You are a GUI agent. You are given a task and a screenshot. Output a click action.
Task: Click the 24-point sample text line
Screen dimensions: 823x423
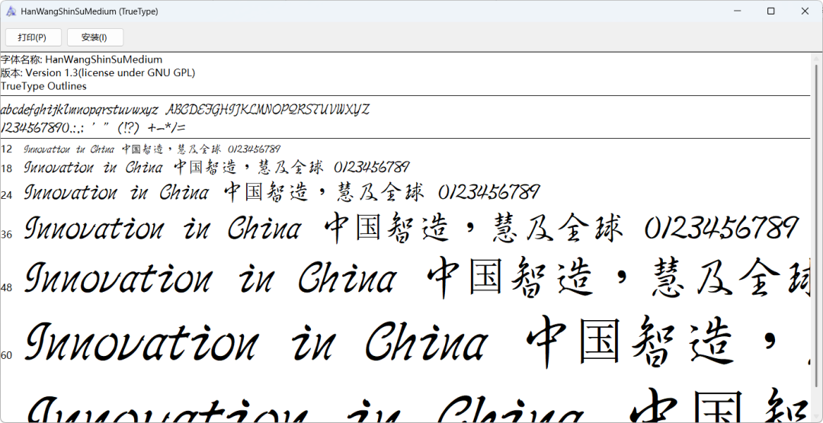point(281,192)
